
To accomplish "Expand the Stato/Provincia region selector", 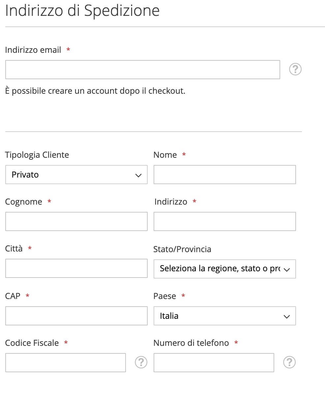I will [x=225, y=269].
